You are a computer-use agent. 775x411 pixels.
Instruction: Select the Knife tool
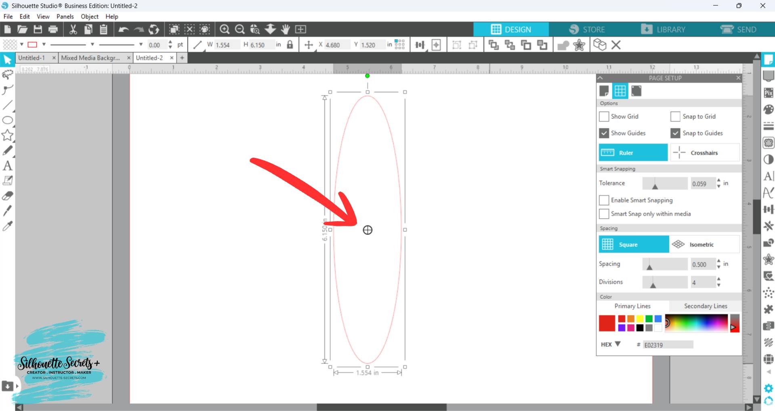click(x=7, y=211)
